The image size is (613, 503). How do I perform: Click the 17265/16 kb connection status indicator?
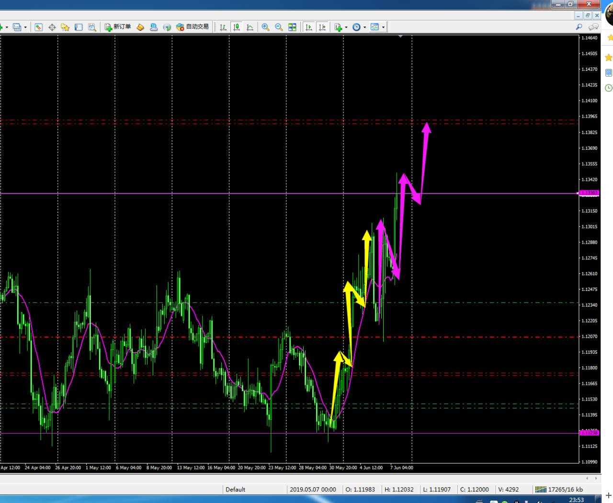[x=559, y=490]
